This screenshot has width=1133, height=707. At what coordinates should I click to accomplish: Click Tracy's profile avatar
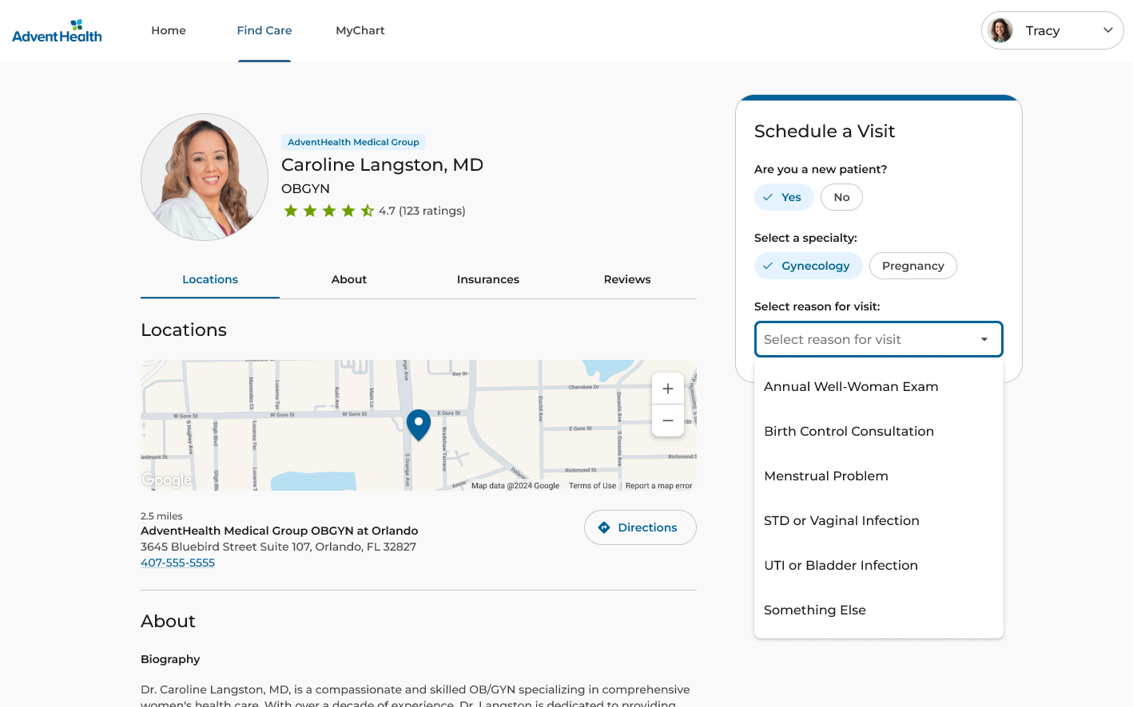click(1000, 30)
